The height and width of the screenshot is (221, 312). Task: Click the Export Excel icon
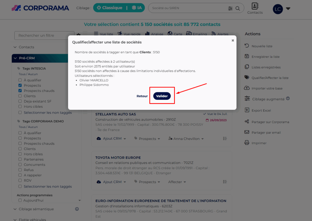247,111
